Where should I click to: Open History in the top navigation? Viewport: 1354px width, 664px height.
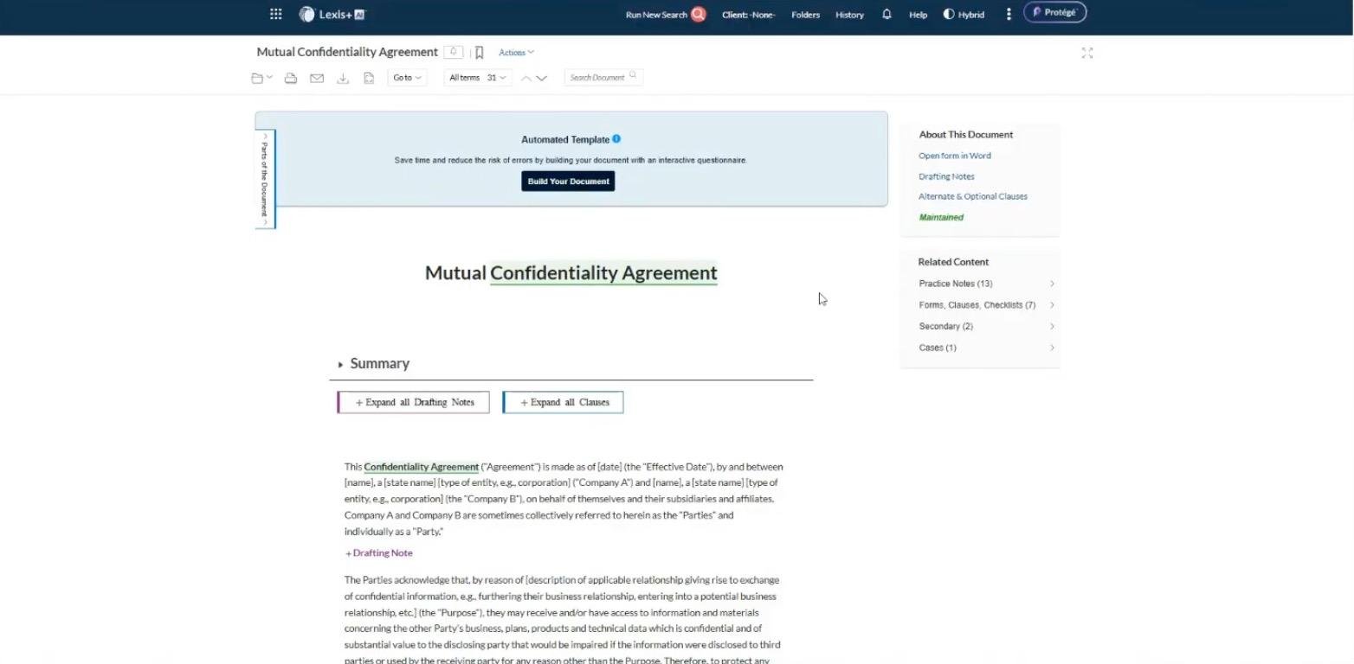pos(849,15)
